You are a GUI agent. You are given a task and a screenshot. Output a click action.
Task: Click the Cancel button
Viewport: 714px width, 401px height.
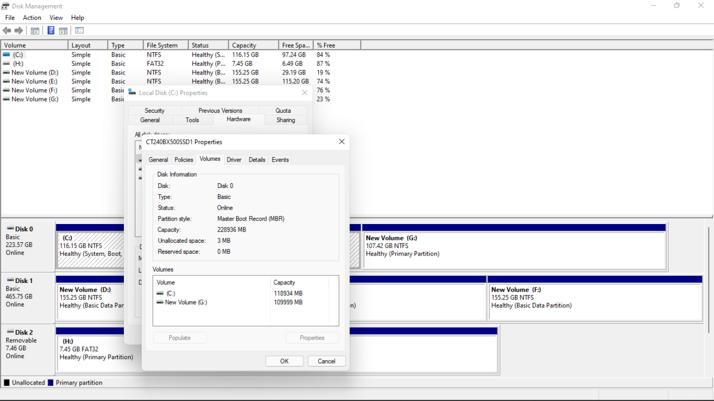[326, 361]
